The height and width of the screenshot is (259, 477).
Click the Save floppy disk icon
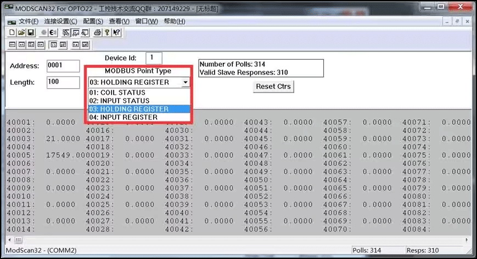[x=31, y=33]
